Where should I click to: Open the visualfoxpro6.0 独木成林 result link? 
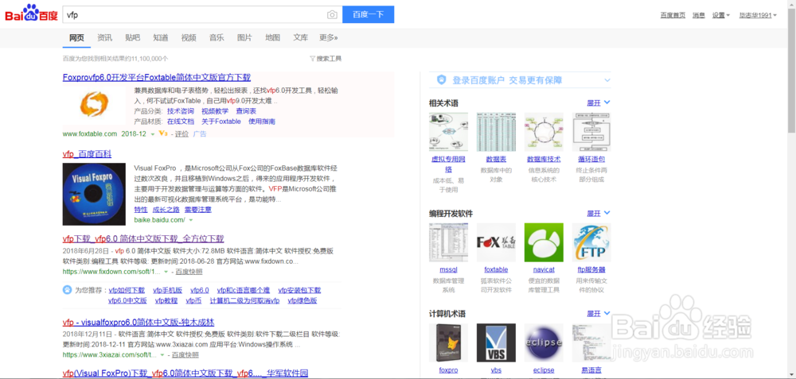click(x=139, y=323)
